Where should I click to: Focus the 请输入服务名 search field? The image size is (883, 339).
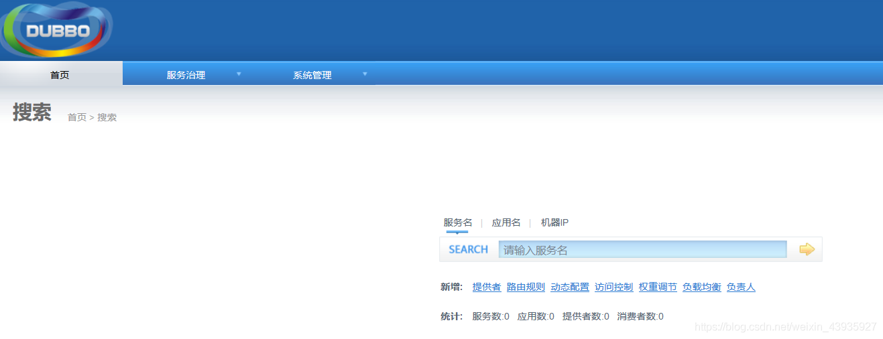tap(642, 250)
